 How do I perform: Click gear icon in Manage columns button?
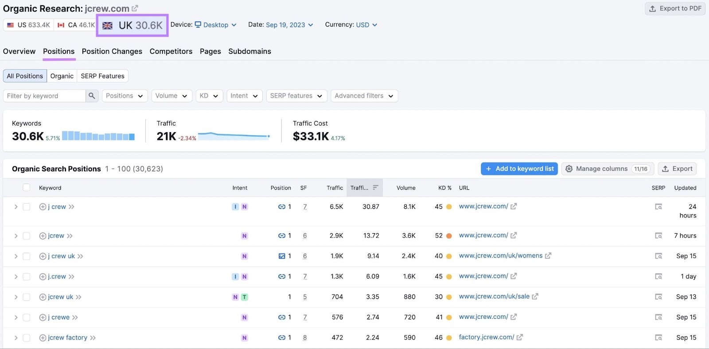(x=569, y=169)
